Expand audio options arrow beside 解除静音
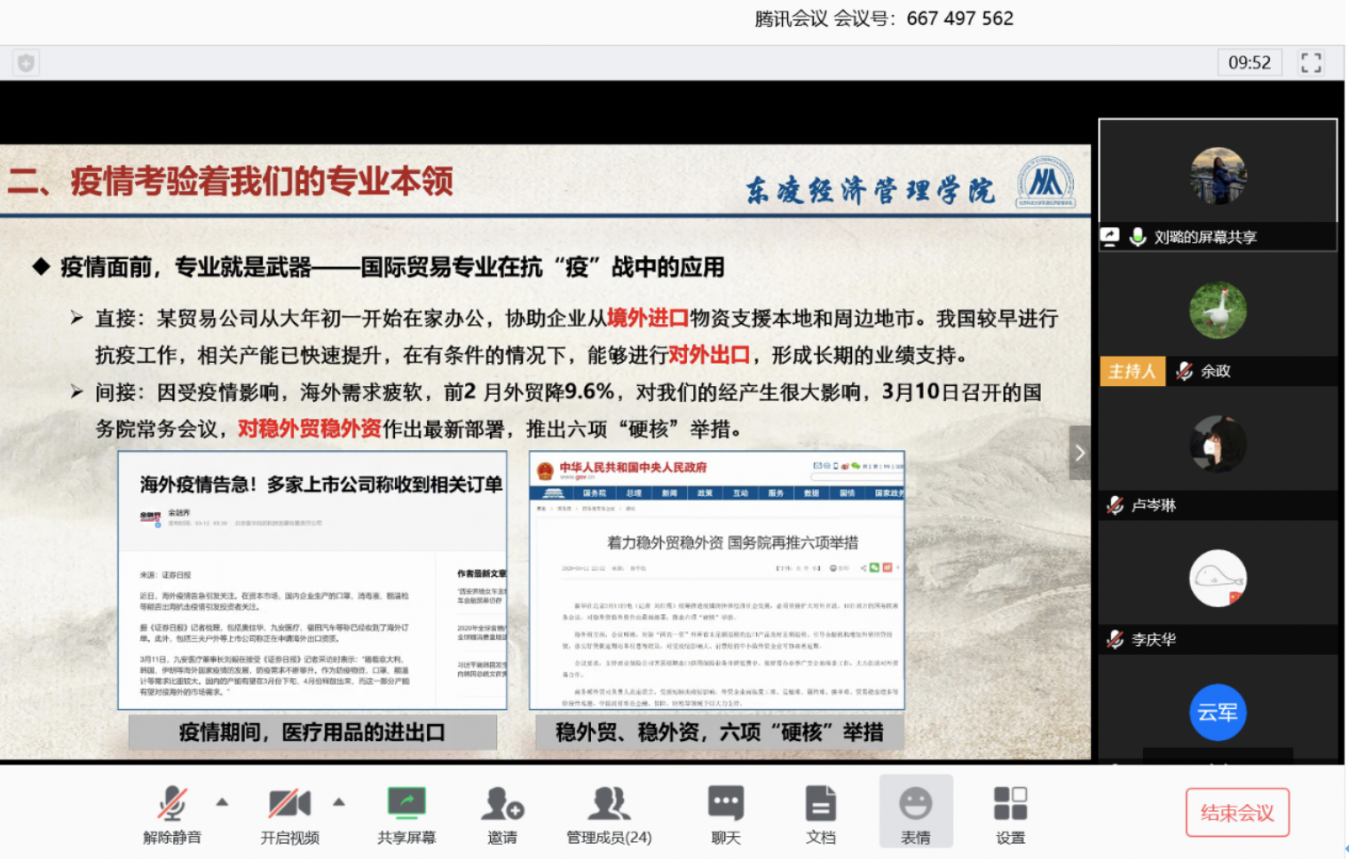 point(223,802)
